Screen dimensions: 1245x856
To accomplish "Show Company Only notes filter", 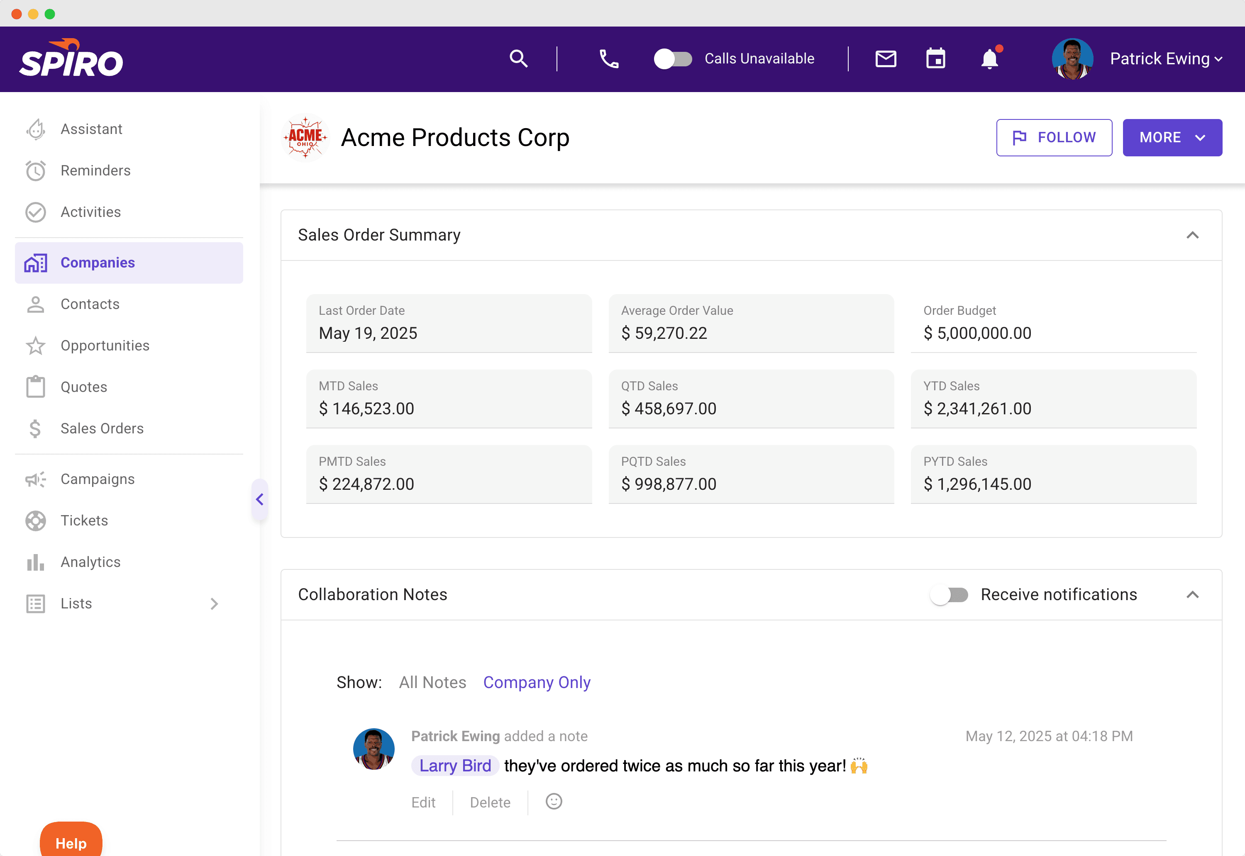I will (x=537, y=682).
